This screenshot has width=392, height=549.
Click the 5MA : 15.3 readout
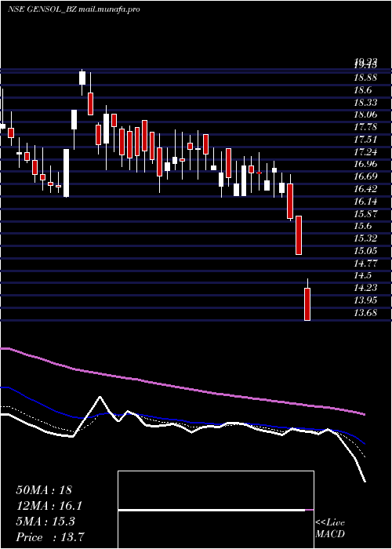point(45,522)
